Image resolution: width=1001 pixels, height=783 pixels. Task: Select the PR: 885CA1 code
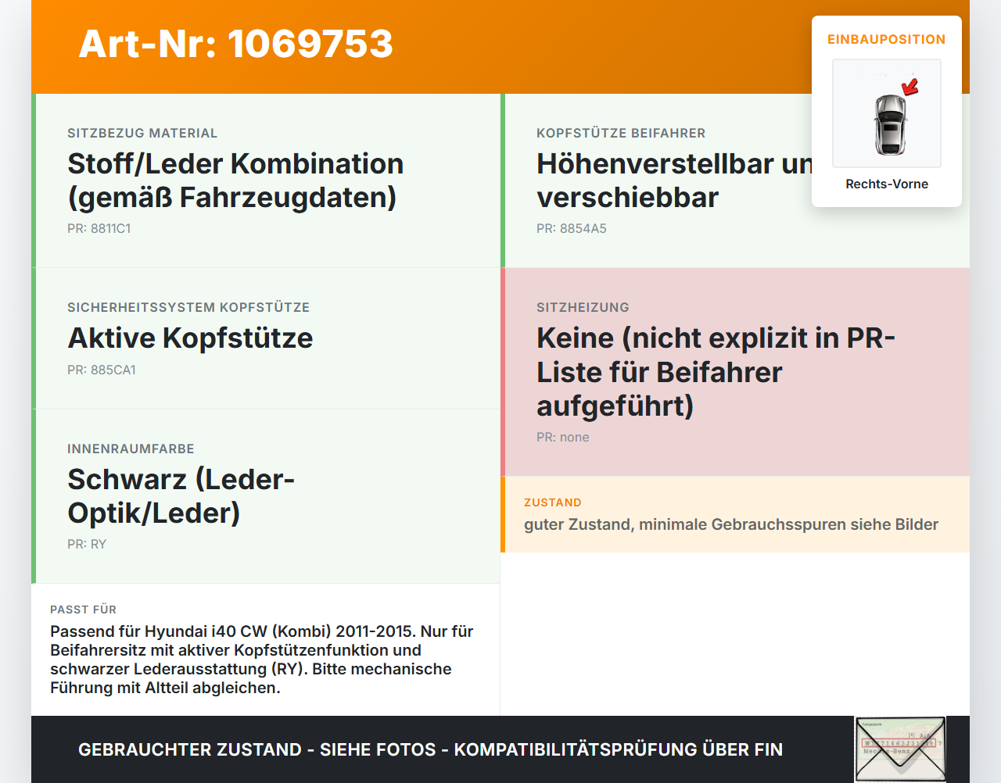(102, 370)
